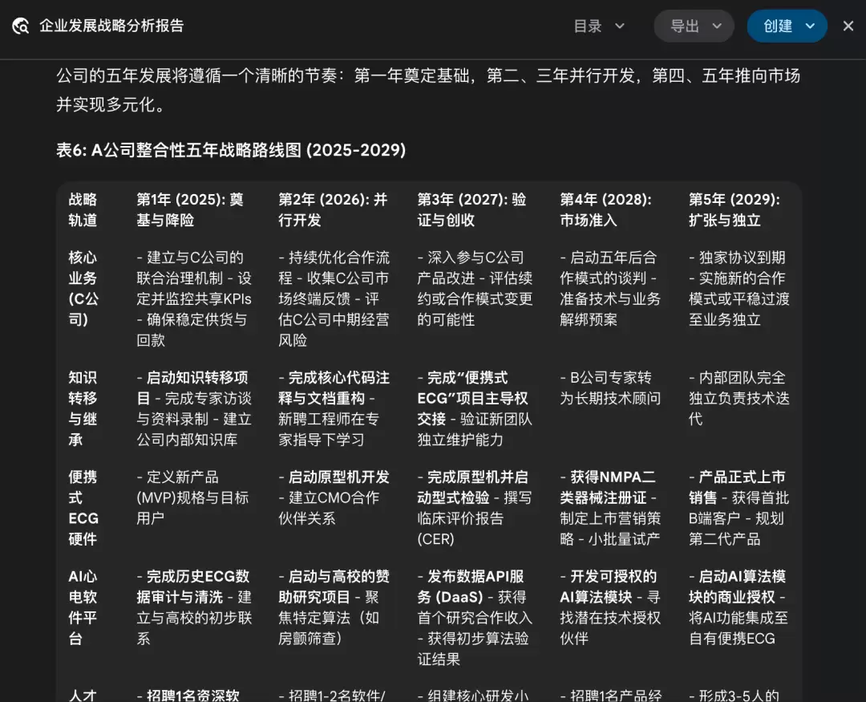Click the cell 发布数据API服务 (DaaS)
Screen dimensions: 866x702
point(475,618)
